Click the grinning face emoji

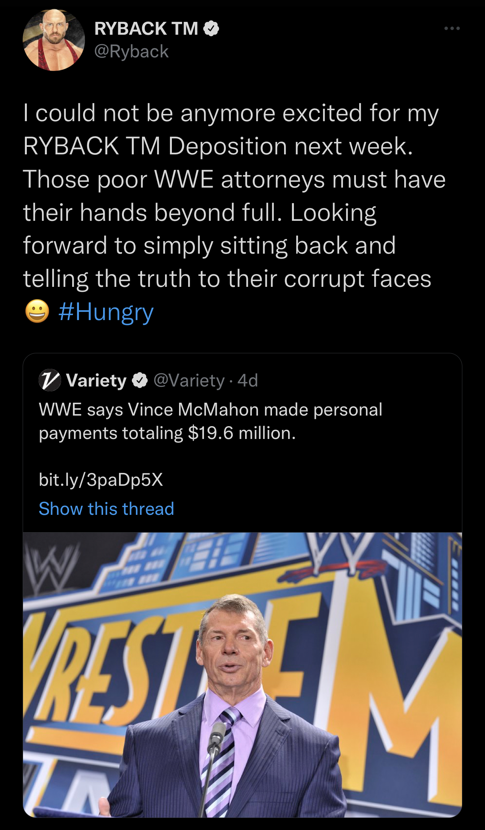tap(37, 312)
